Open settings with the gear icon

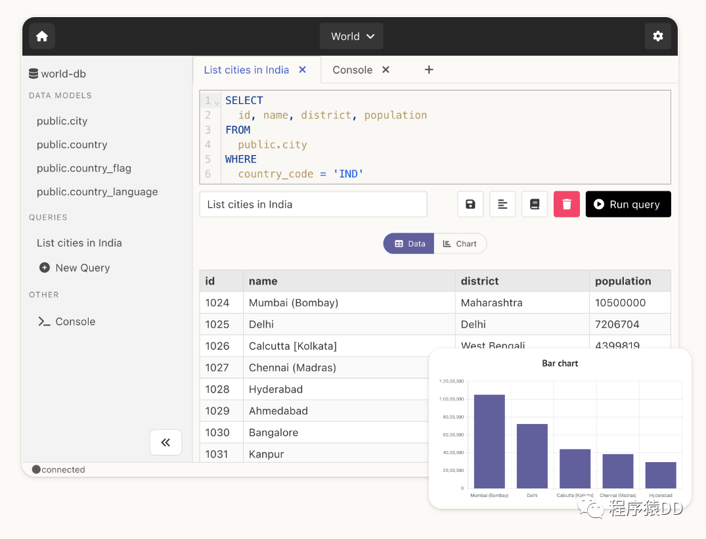pyautogui.click(x=658, y=36)
